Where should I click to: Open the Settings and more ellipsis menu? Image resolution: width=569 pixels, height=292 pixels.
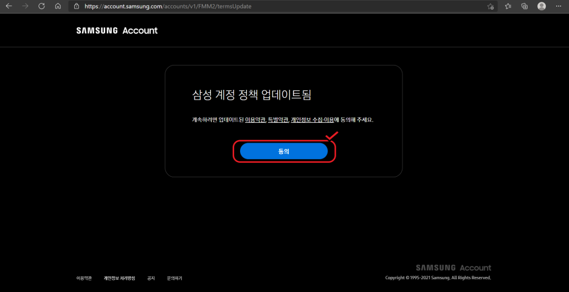[x=559, y=6]
